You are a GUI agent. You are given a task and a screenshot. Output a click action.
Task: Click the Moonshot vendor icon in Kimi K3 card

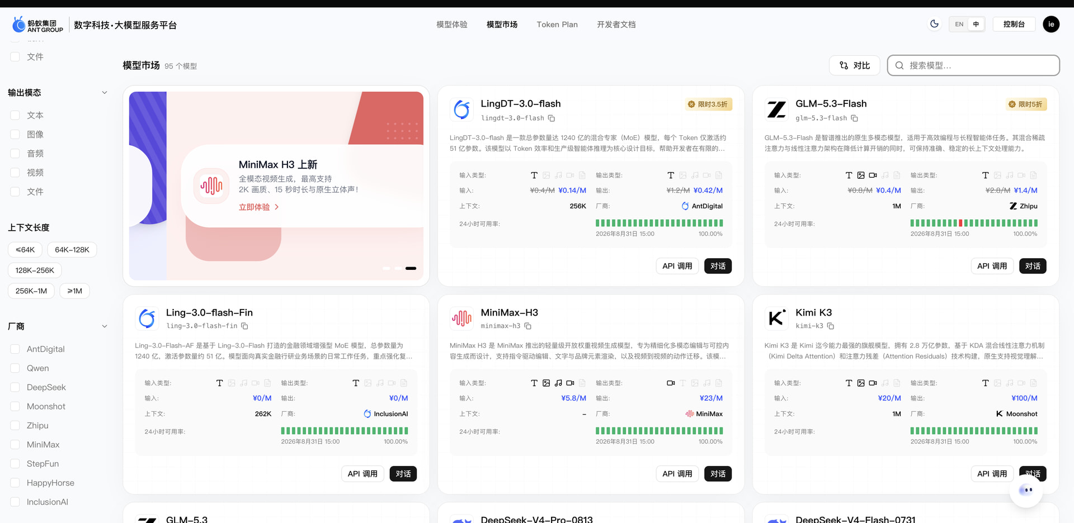pos(1000,414)
